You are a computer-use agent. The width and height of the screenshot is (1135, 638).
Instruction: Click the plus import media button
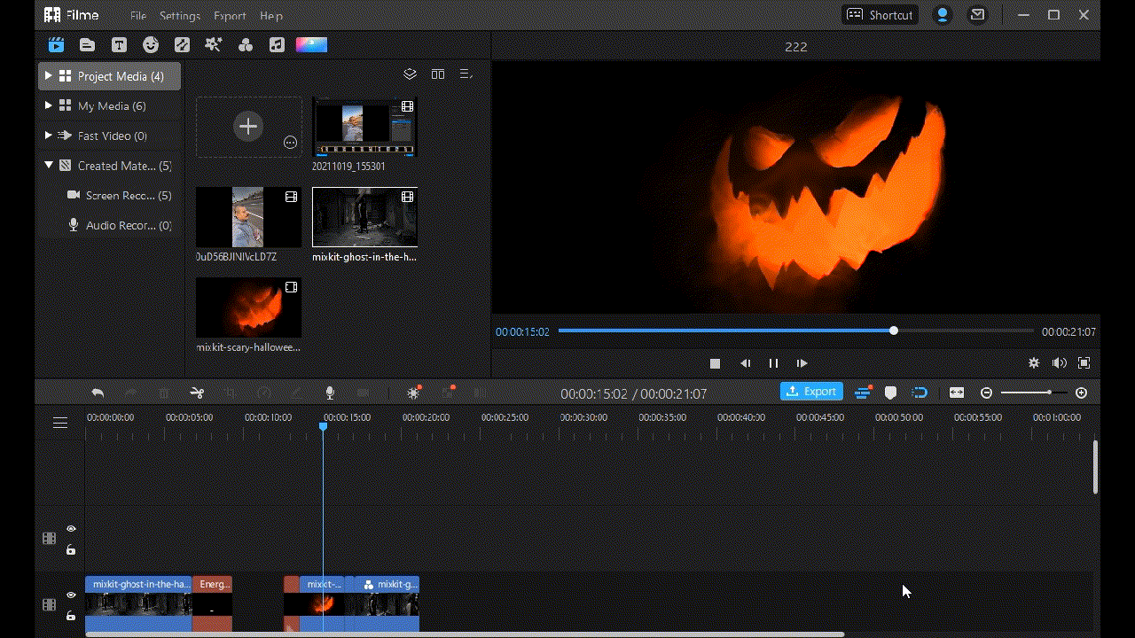[x=248, y=127]
